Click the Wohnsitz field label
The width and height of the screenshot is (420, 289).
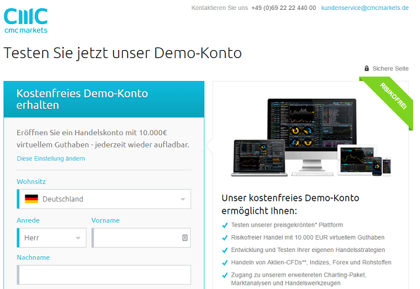click(x=31, y=182)
